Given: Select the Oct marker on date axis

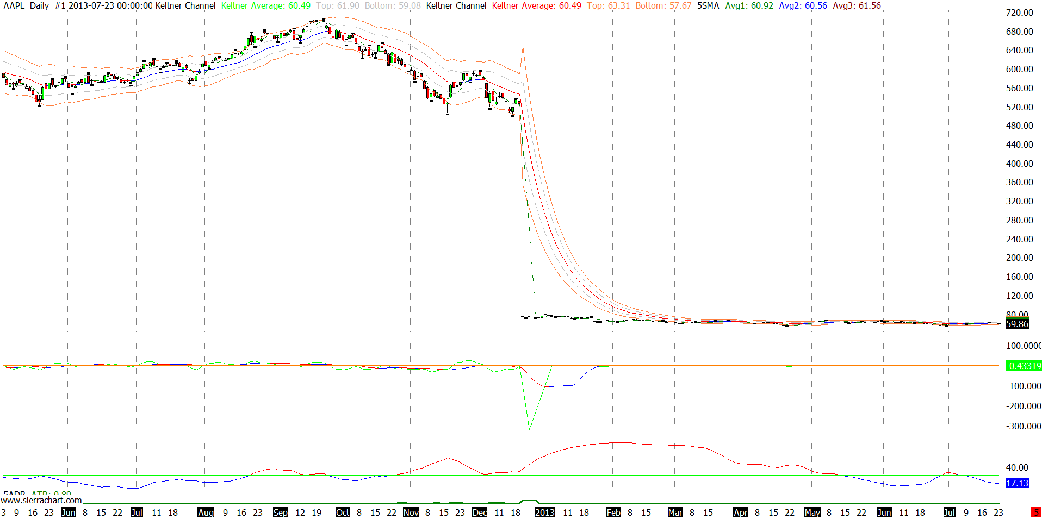Looking at the screenshot, I should 343,513.
